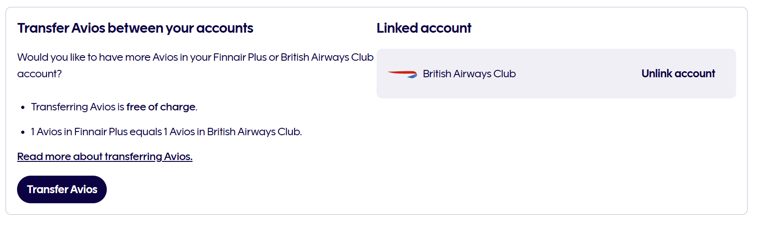Click the Transfer Avios button
This screenshot has width=760, height=229.
[x=62, y=189]
